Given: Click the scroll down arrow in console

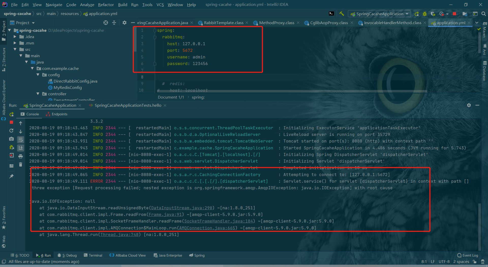Looking at the screenshot, I should (21, 132).
